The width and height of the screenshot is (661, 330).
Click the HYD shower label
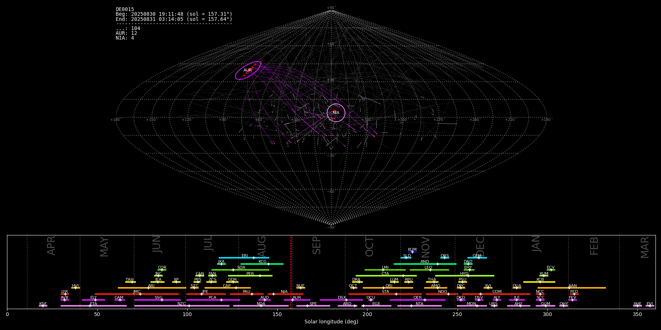point(464,274)
